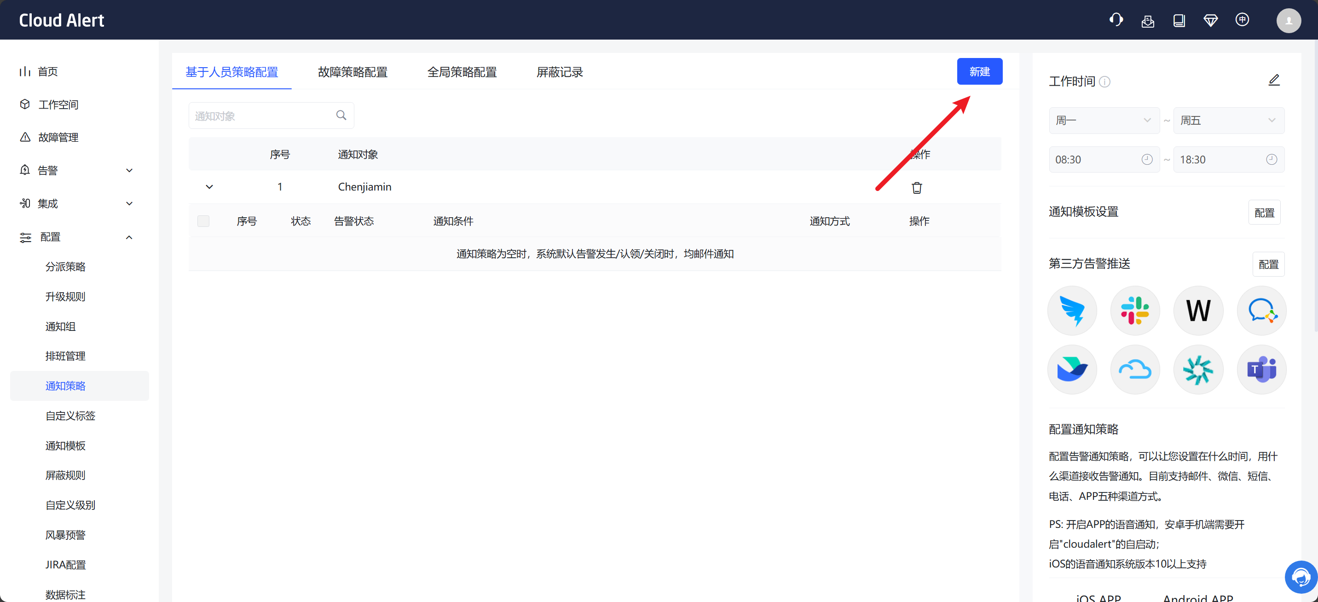Image resolution: width=1318 pixels, height=602 pixels.
Task: Click the search magnifier in 通知对象 field
Action: [341, 115]
